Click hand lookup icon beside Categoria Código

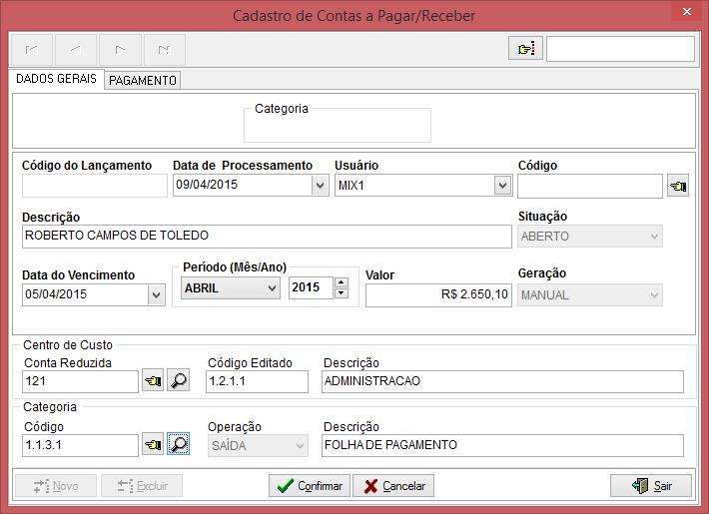click(x=153, y=445)
